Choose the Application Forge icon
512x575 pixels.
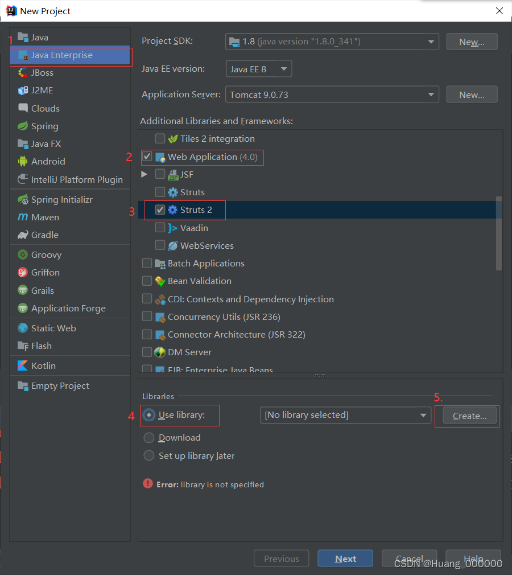click(23, 308)
